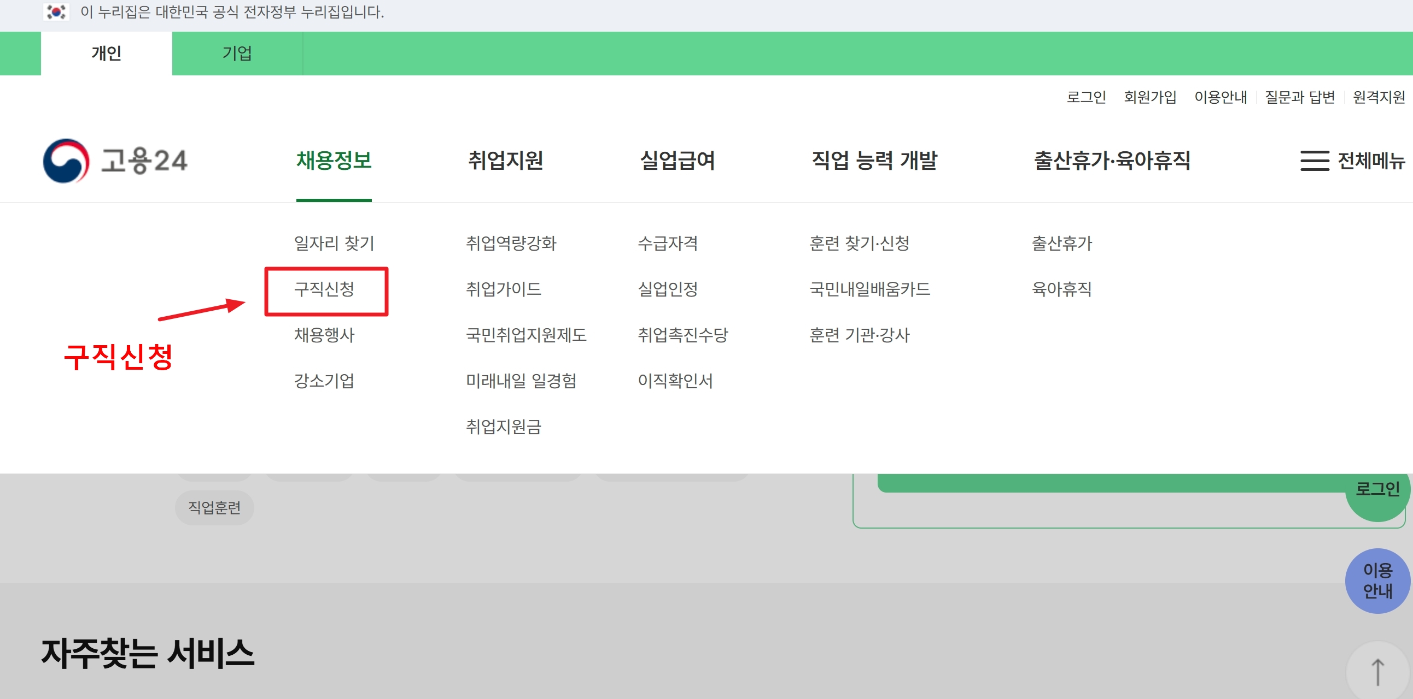Click the top-right 로그인 text link
This screenshot has height=699, width=1413.
click(1085, 97)
